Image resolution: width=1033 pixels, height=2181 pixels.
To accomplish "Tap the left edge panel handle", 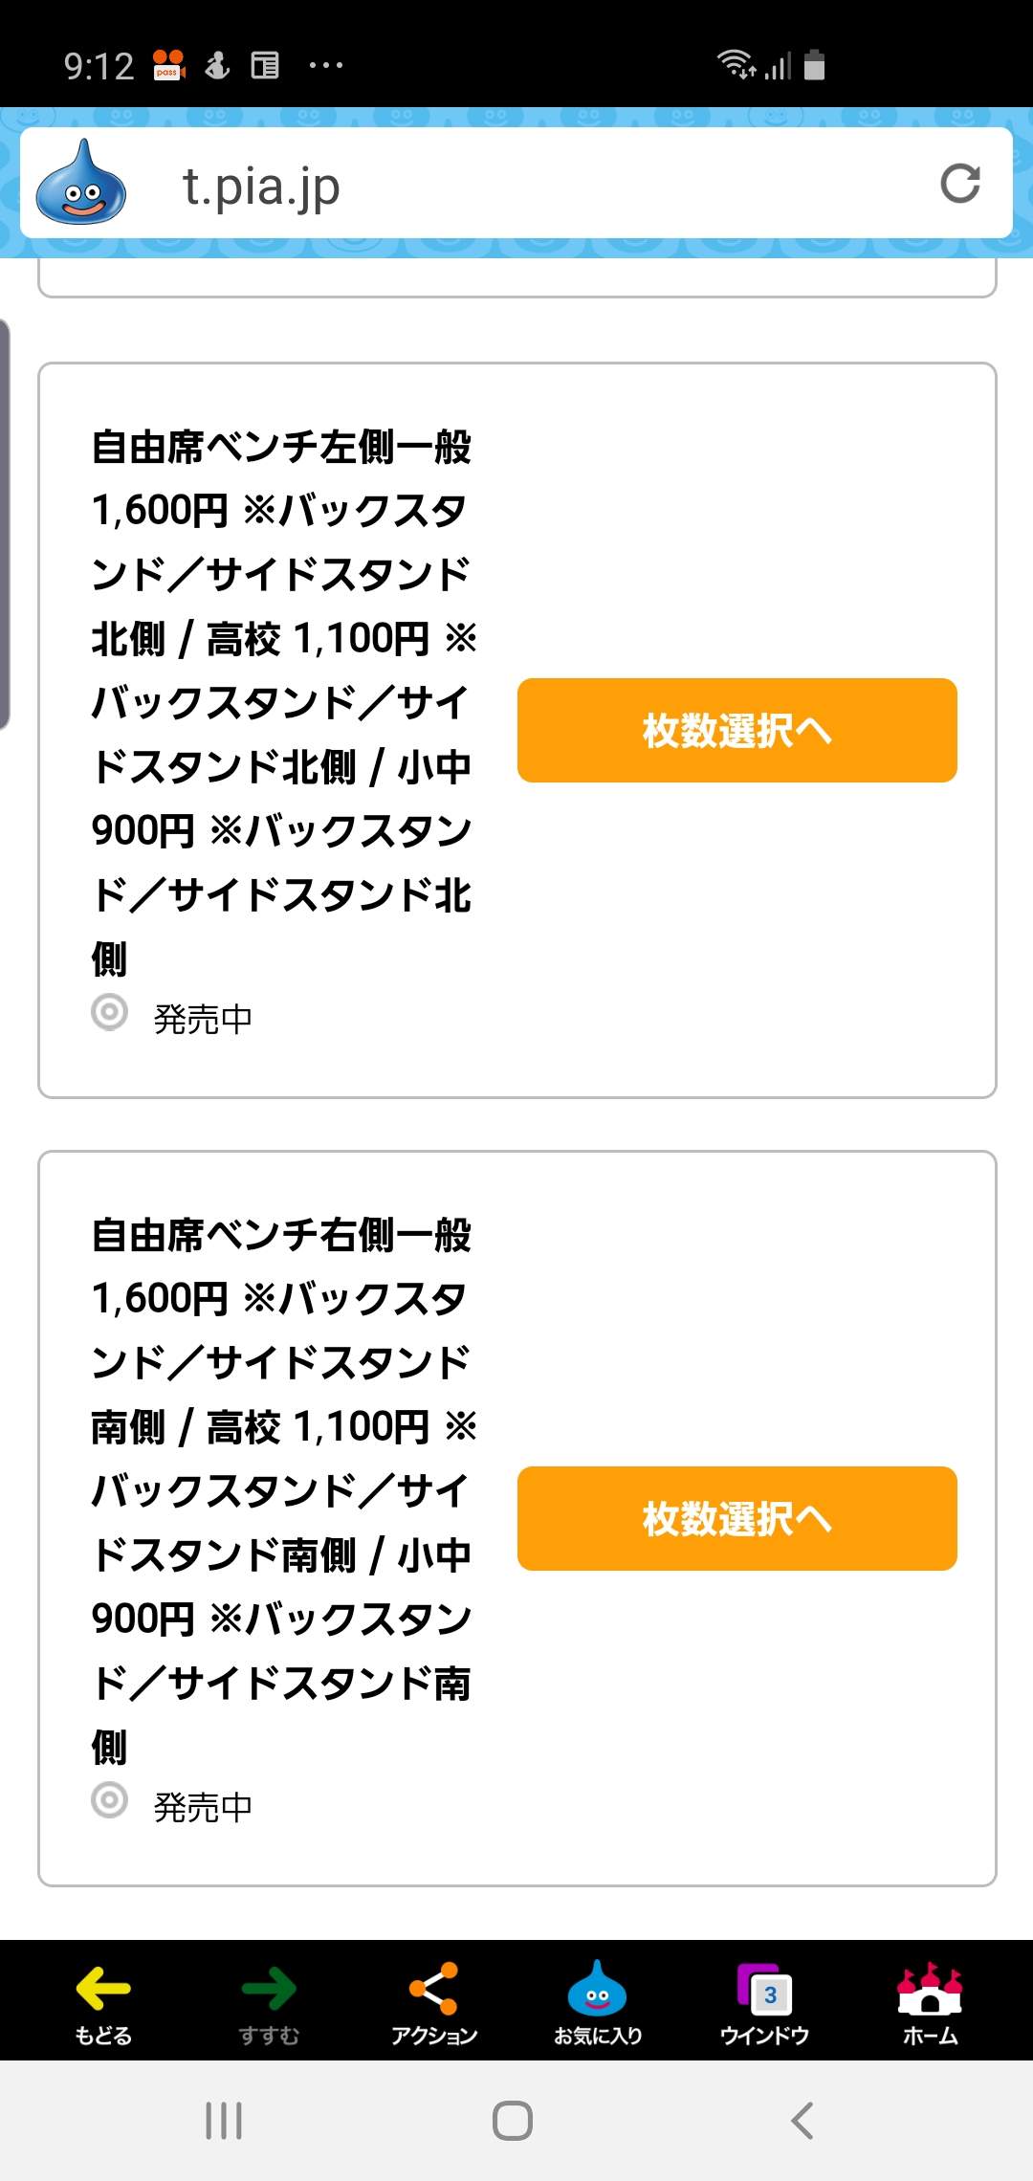I will tap(5, 524).
